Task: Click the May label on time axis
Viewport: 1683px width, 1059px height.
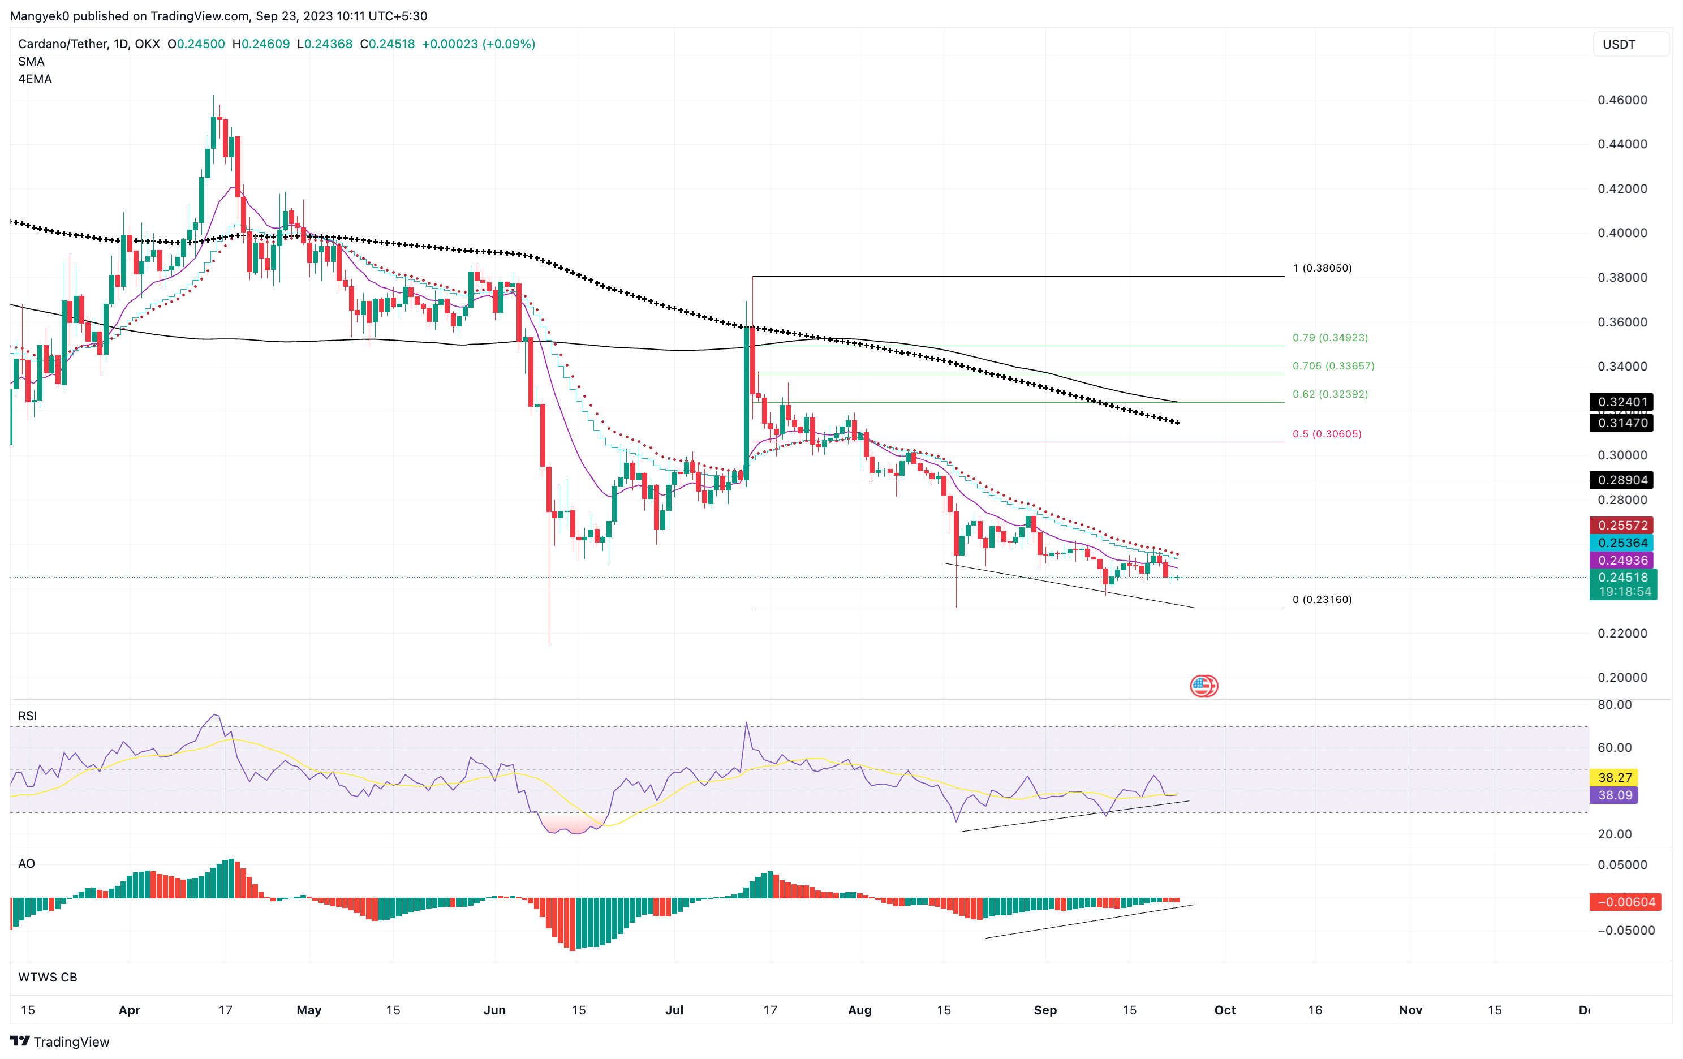Action: (309, 1010)
